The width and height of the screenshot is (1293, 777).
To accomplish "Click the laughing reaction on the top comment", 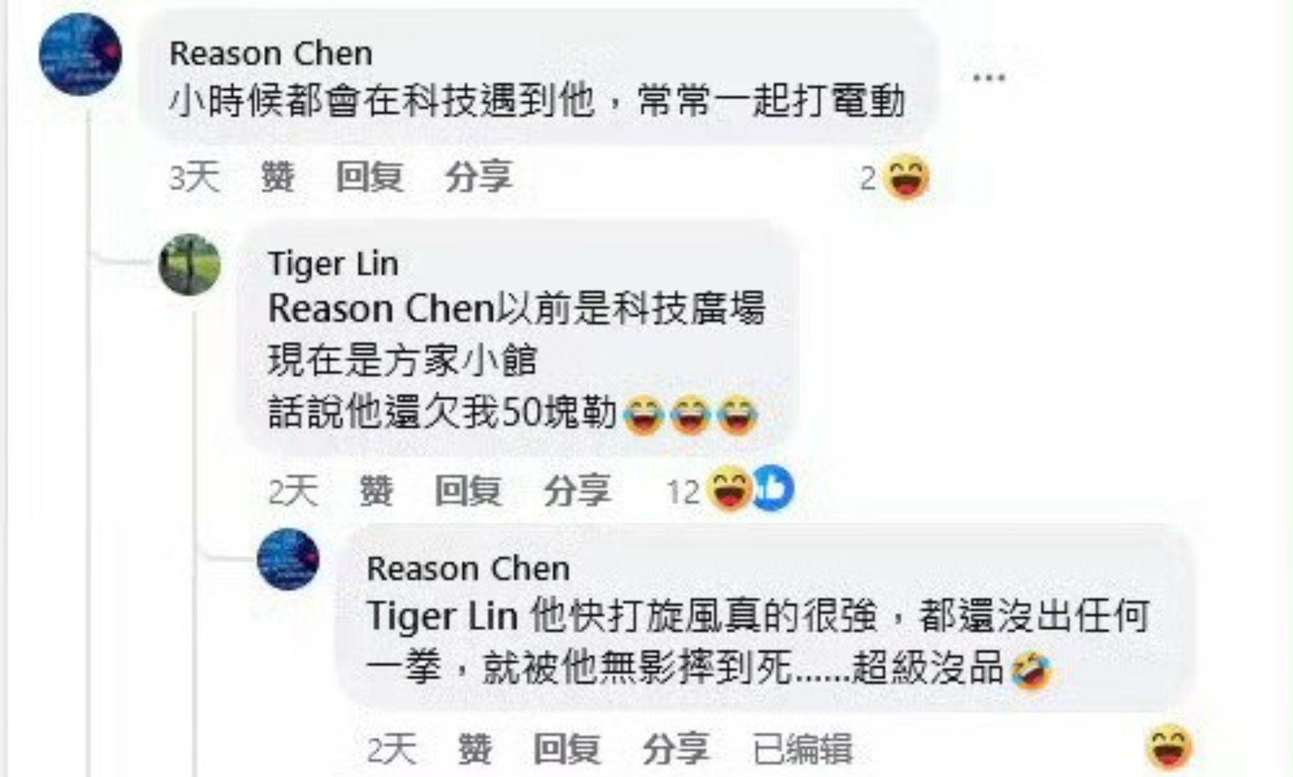I will (907, 177).
